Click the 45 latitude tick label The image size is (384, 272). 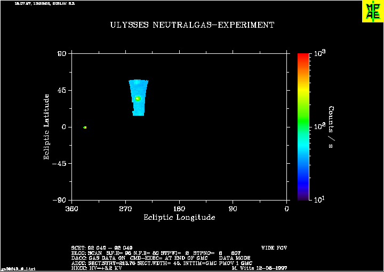pos(62,90)
